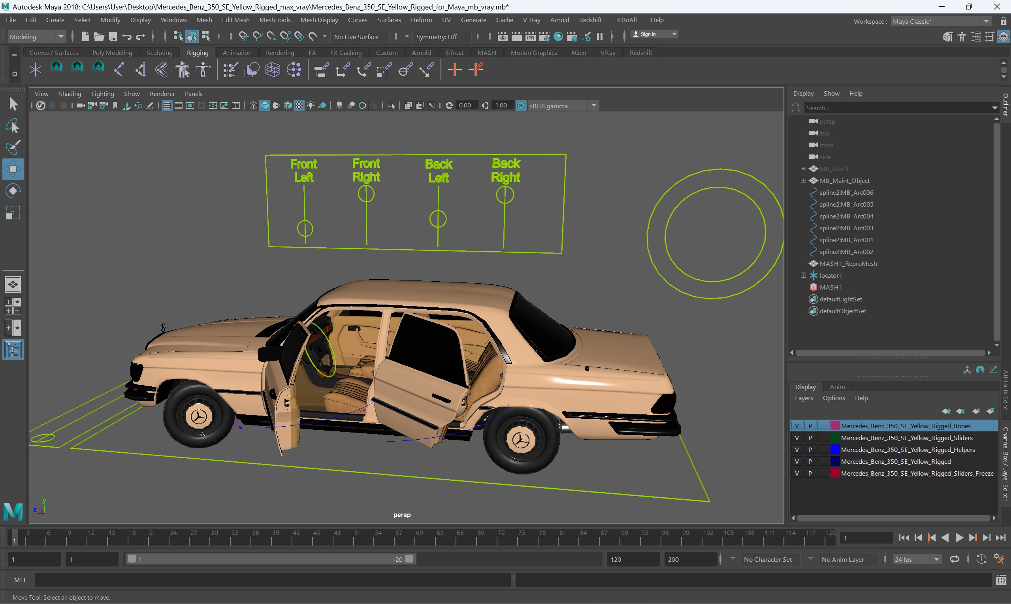Open the IPR render button

pyautogui.click(x=530, y=37)
